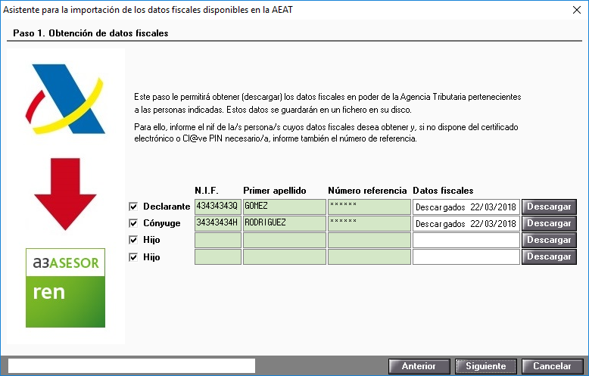The height and width of the screenshot is (376, 589).
Task: Click Descargar button for Cónyuge row
Action: coord(549,223)
